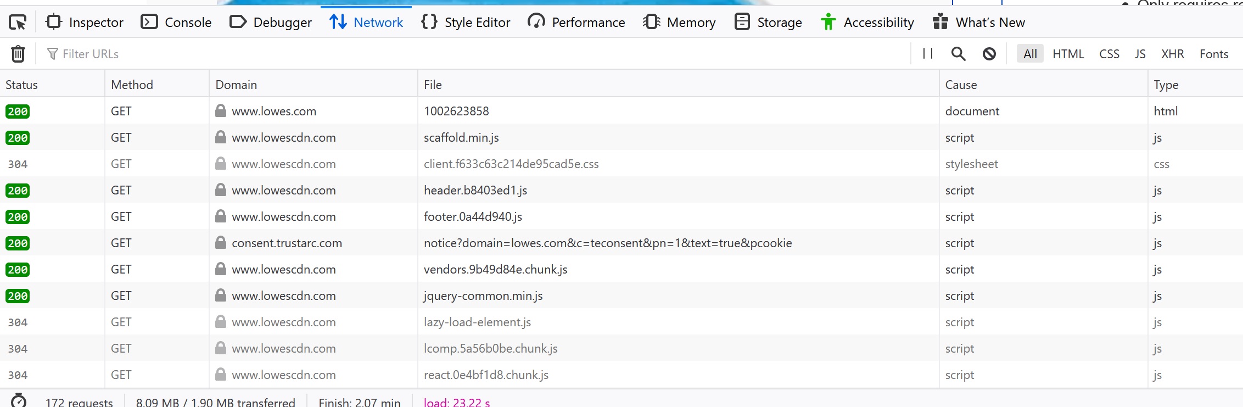Switch to Performance tab

(576, 22)
